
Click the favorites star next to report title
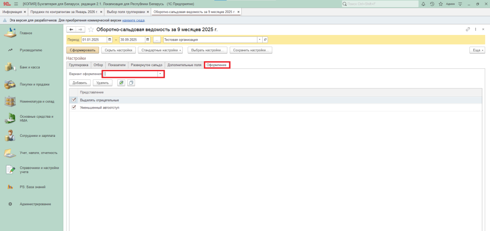tap(91, 30)
